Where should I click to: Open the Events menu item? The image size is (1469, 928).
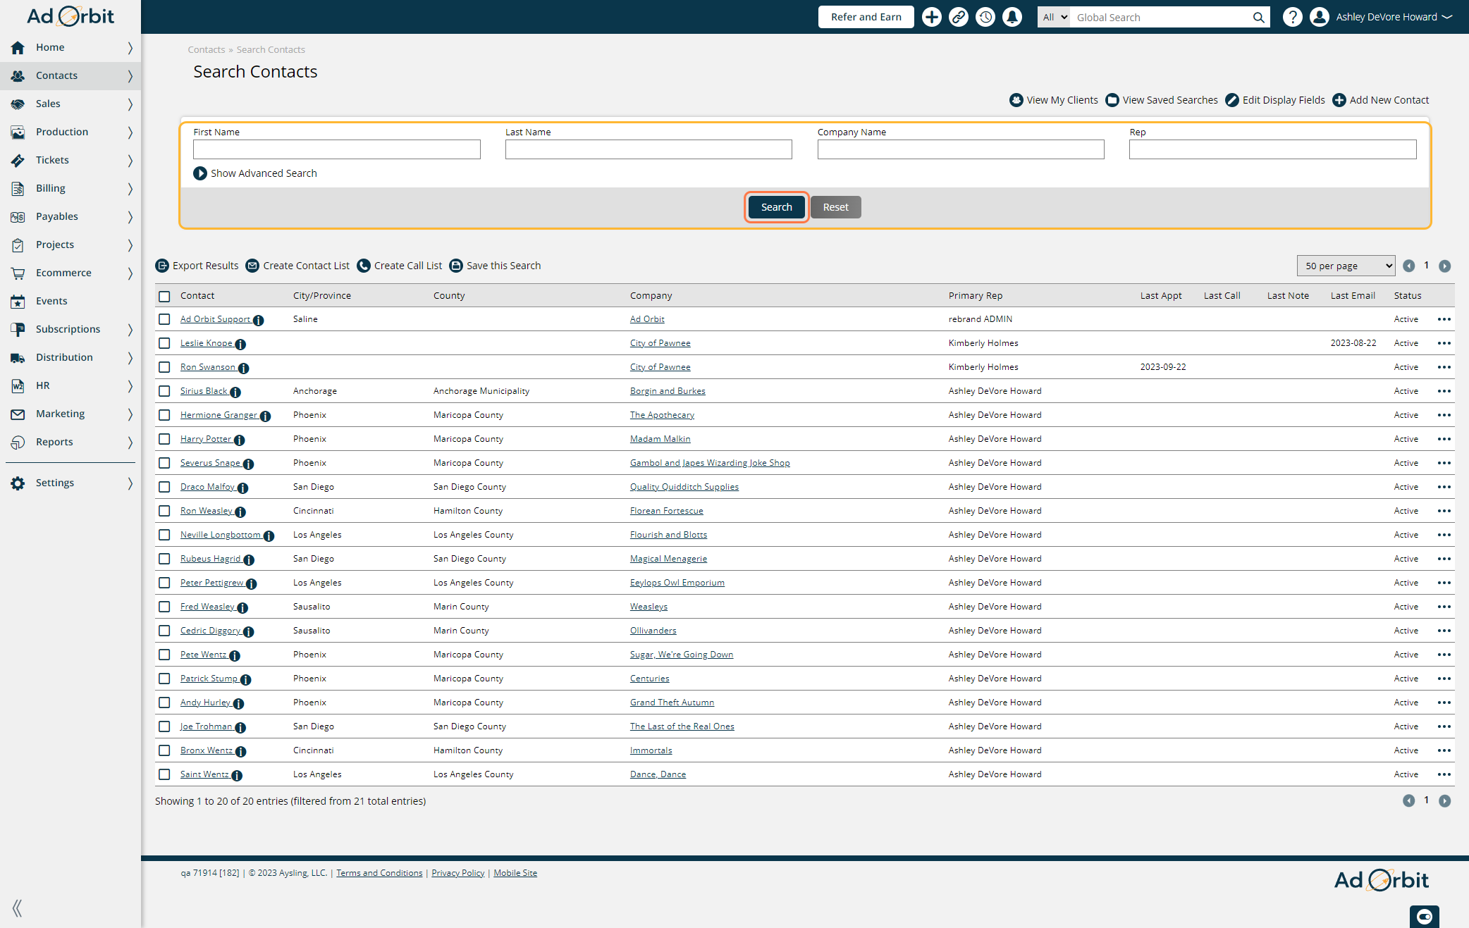click(x=70, y=301)
